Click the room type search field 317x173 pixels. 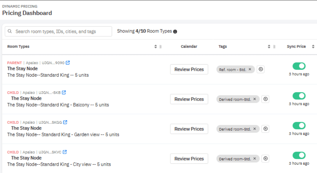point(58,31)
